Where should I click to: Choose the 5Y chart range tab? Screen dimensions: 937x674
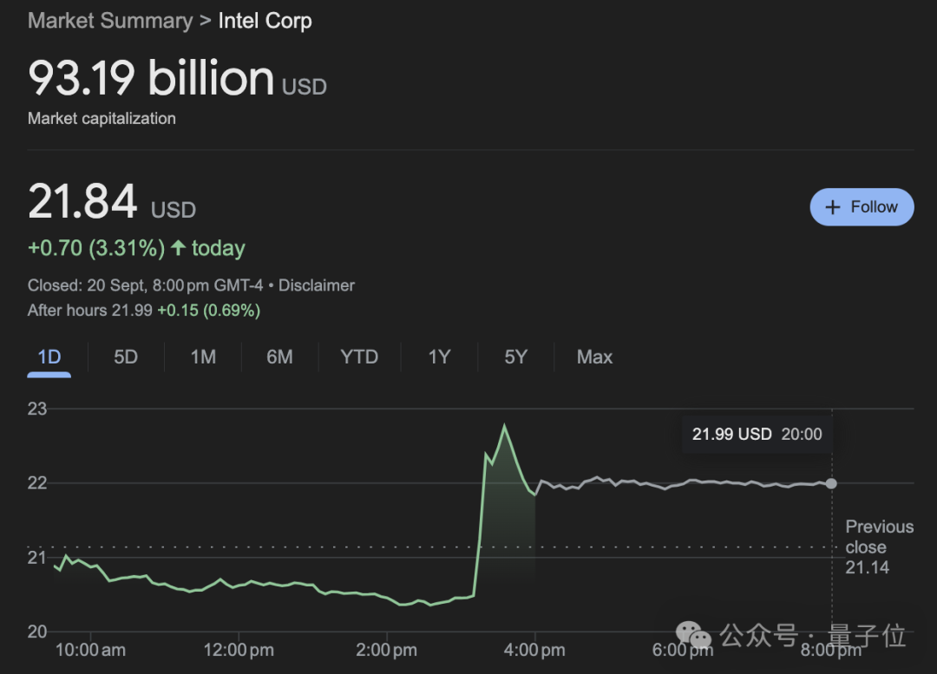pyautogui.click(x=515, y=357)
